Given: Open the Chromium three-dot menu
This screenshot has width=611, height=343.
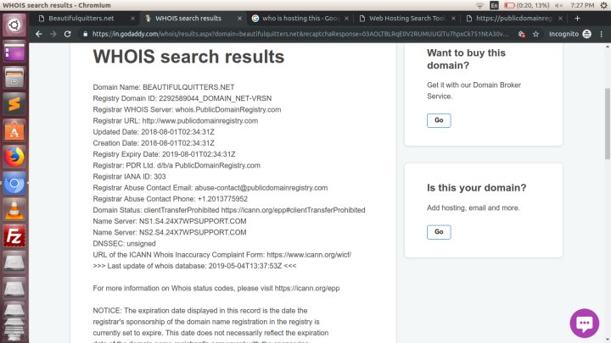Looking at the screenshot, I should (602, 34).
